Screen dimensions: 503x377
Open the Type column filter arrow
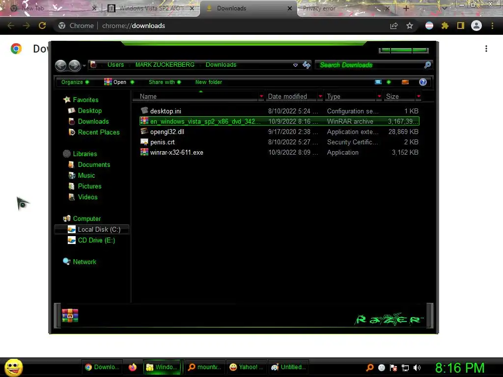click(x=380, y=96)
